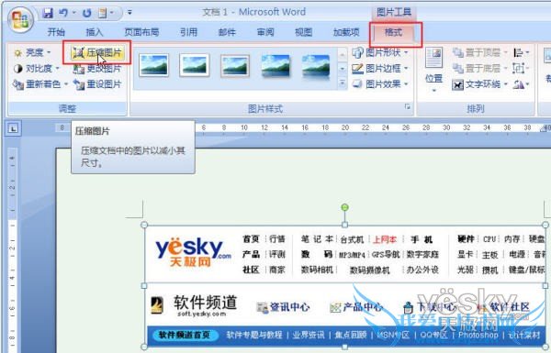Customize the quick access toolbar dropdown

(x=129, y=13)
